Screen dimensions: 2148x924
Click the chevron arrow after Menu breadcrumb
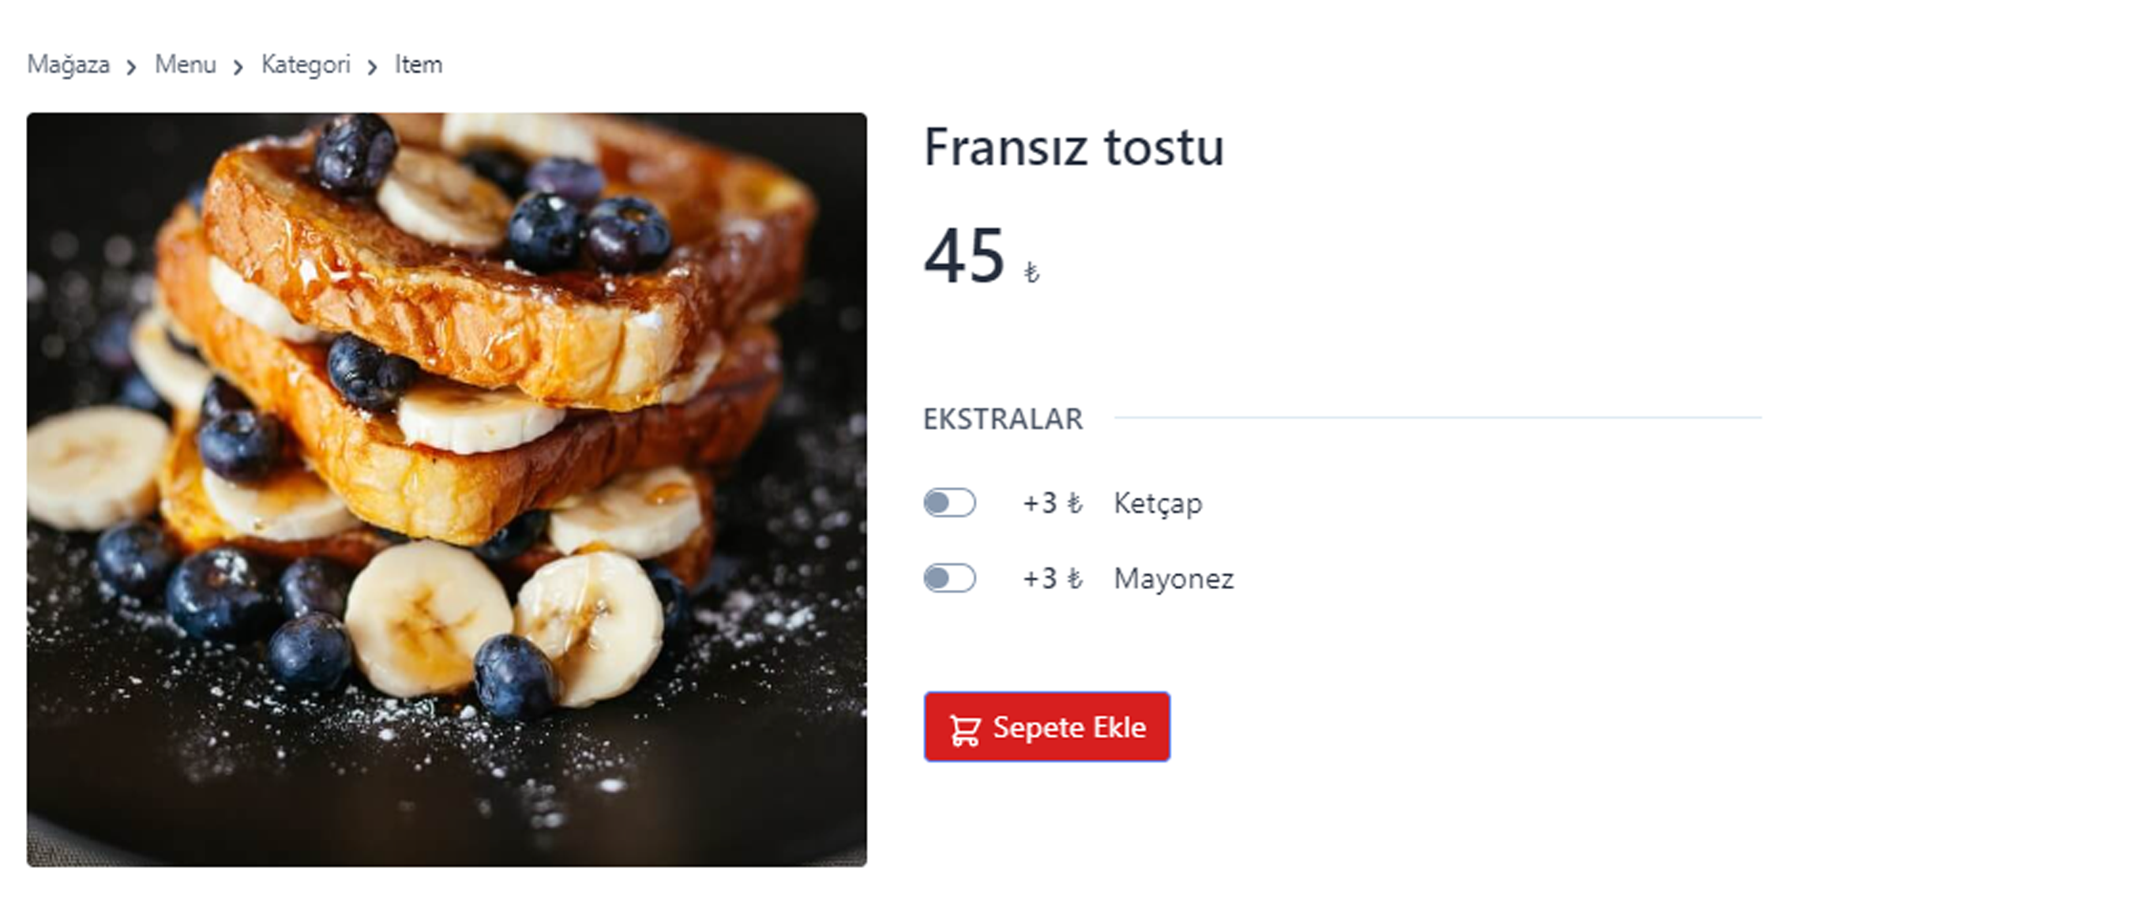coord(238,66)
